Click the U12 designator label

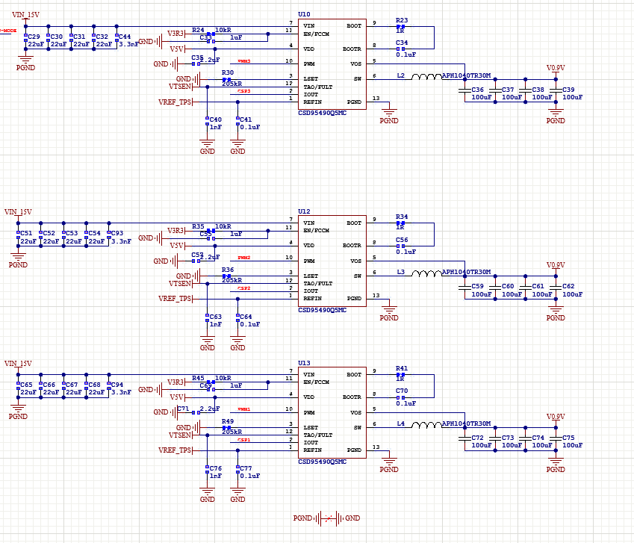click(x=304, y=211)
